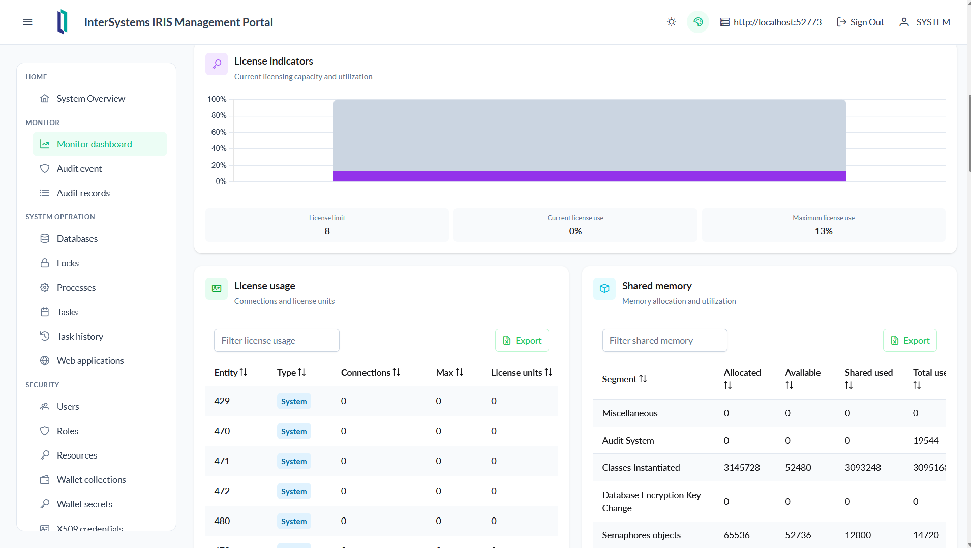This screenshot has height=548, width=971.
Task: Open Web applications page
Action: [100, 360]
